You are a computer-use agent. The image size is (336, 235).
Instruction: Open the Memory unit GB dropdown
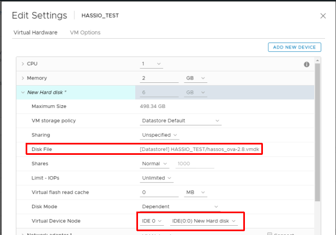pyautogui.click(x=195, y=78)
